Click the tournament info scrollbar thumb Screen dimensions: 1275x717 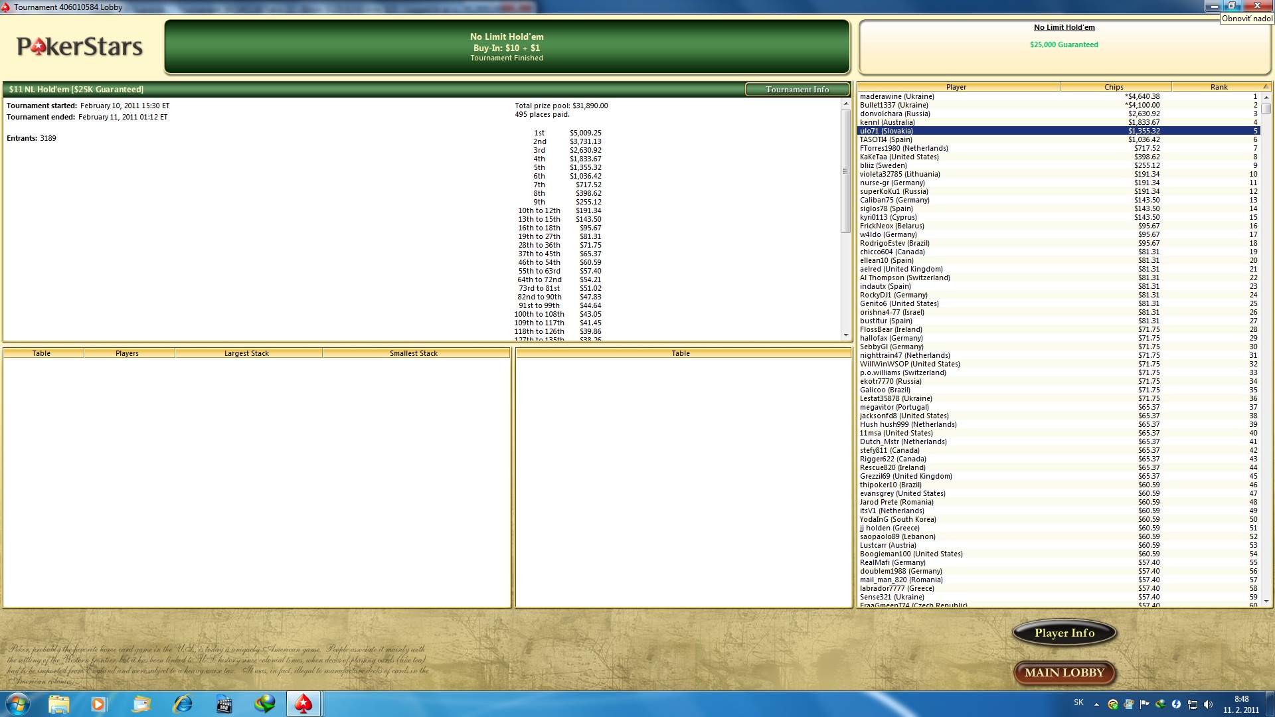845,171
